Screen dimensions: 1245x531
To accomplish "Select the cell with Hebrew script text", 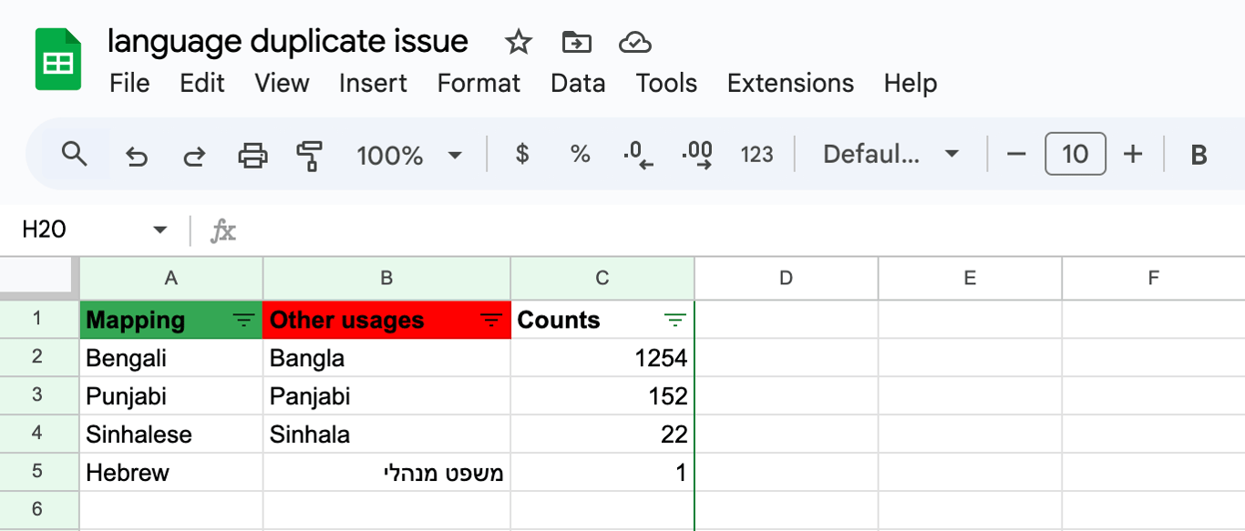I will (x=386, y=473).
